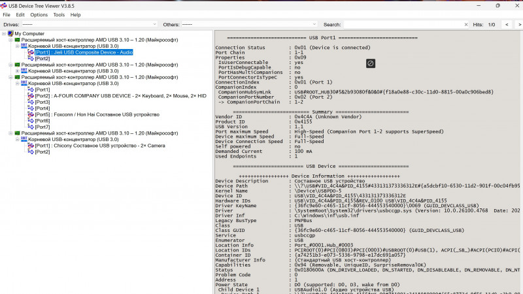Click the empty [Port7] port icon

pyautogui.click(x=31, y=127)
